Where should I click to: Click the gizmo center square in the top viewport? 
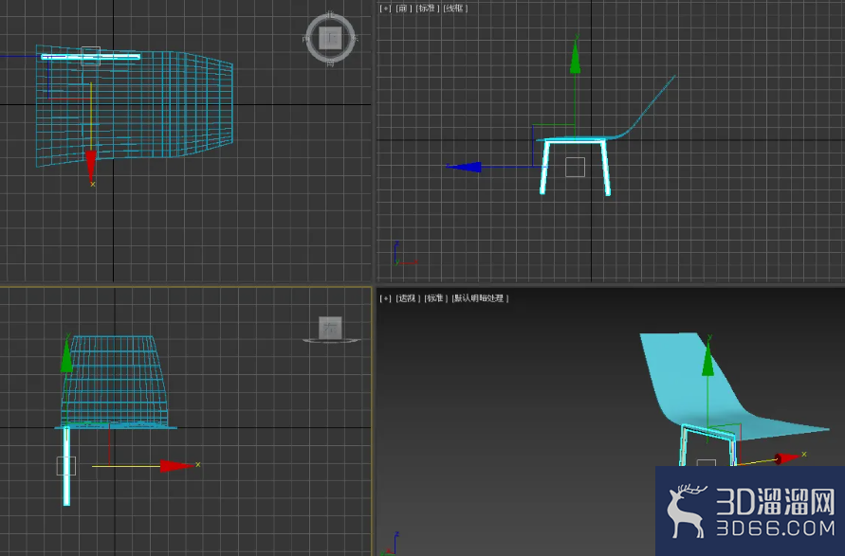90,57
